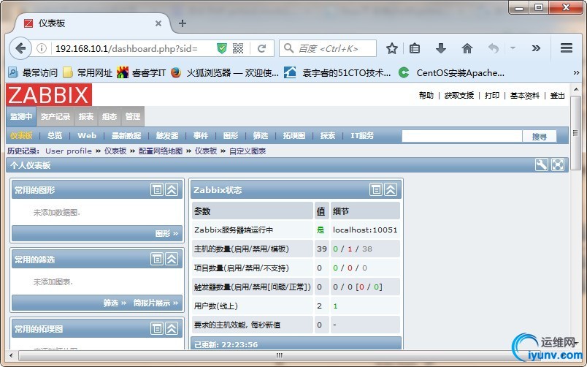587x367 pixels.
Task: Bookmark this page with the star icon
Action: point(392,48)
